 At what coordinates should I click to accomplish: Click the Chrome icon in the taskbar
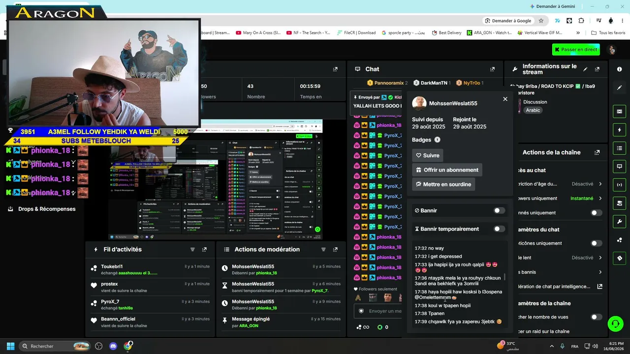(x=128, y=346)
